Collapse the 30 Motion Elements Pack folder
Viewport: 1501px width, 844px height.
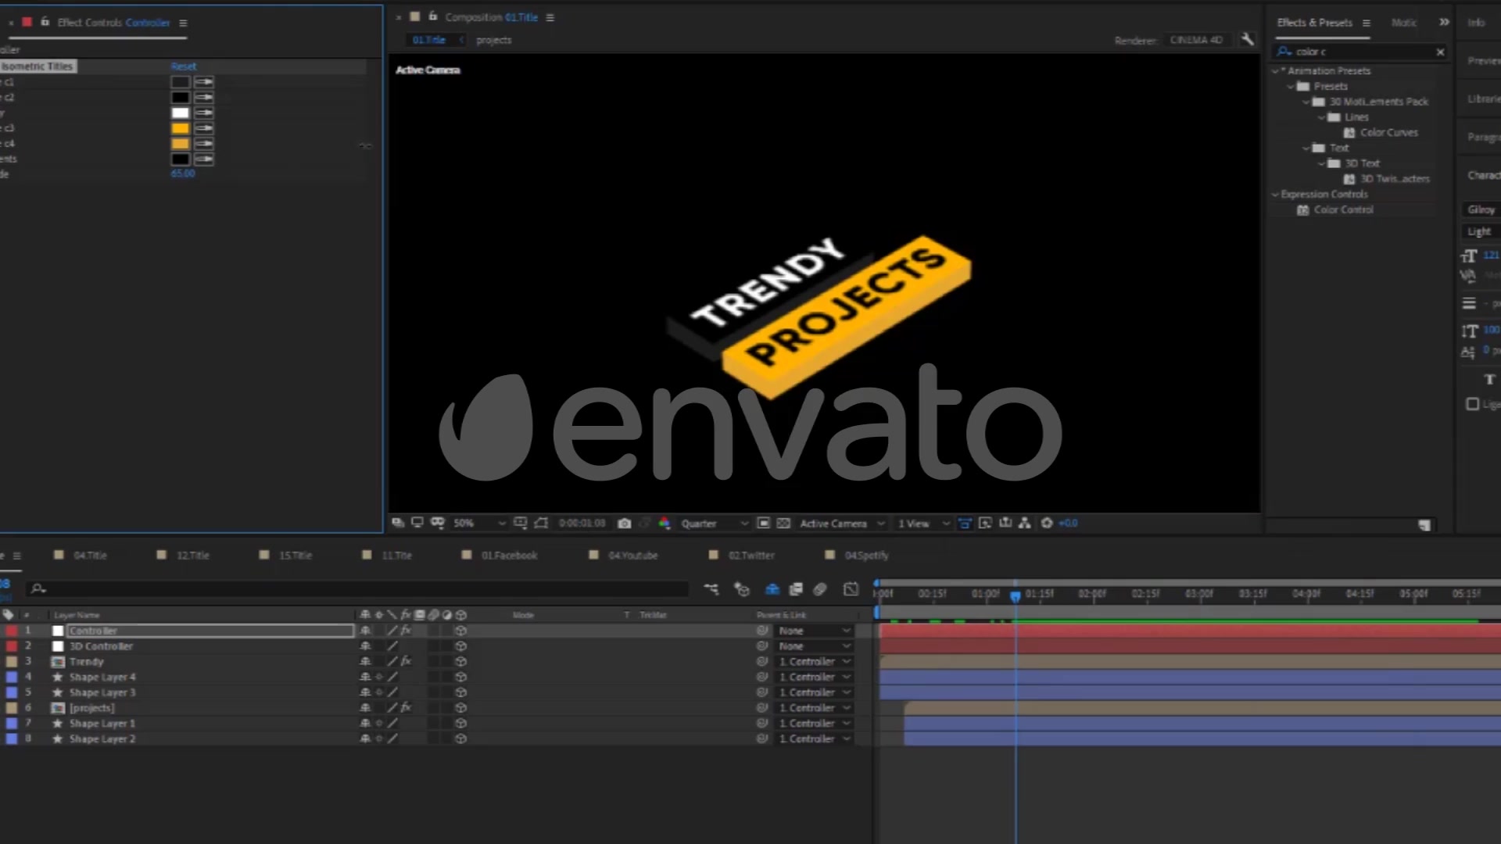coord(1306,102)
